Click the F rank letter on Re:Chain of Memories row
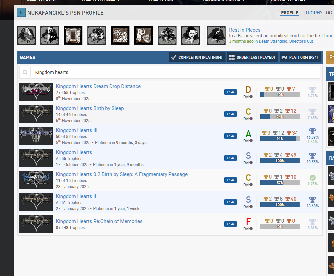This screenshot has width=334, height=276. point(248,222)
